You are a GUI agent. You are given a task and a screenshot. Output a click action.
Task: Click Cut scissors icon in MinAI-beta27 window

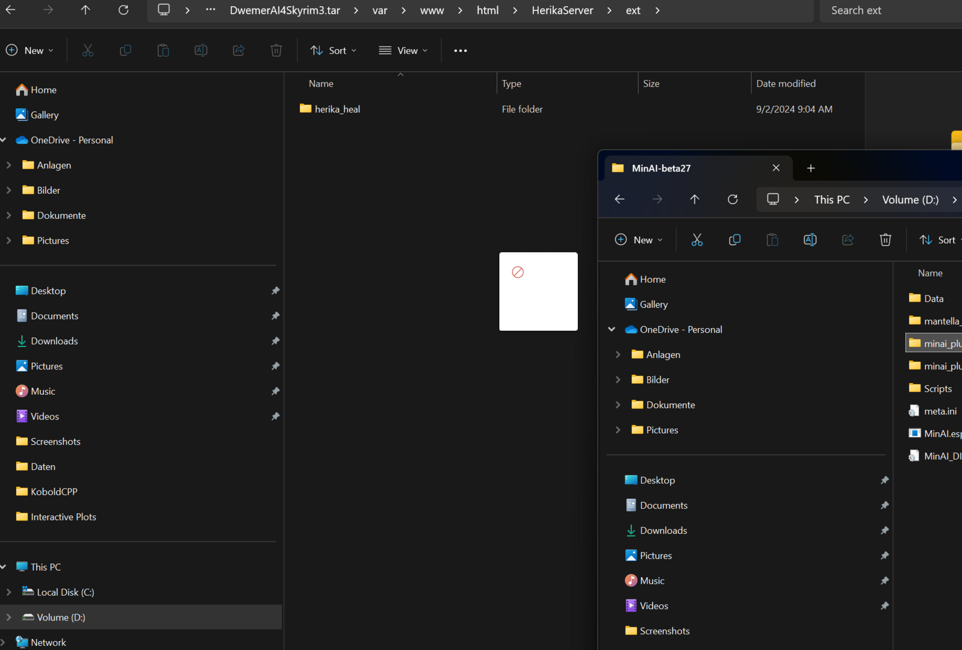(697, 240)
